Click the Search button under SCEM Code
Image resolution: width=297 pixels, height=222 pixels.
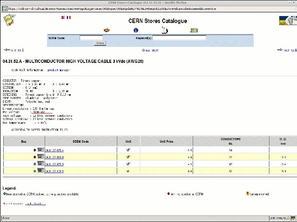point(100,43)
